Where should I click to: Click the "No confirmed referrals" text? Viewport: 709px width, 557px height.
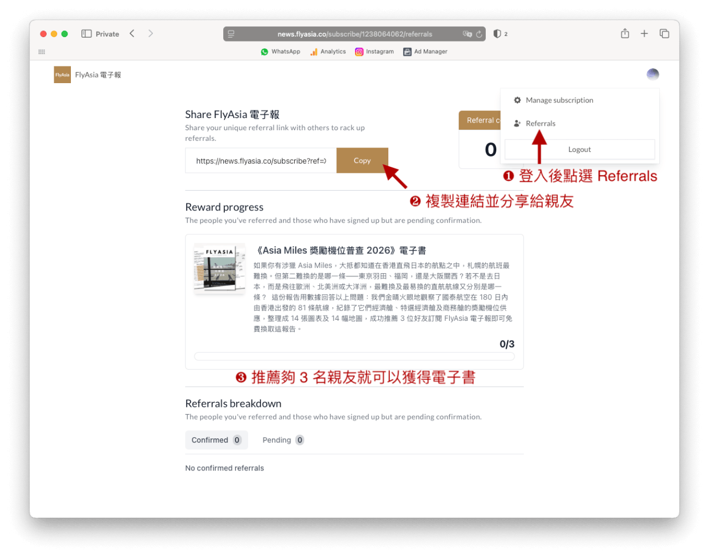(224, 468)
